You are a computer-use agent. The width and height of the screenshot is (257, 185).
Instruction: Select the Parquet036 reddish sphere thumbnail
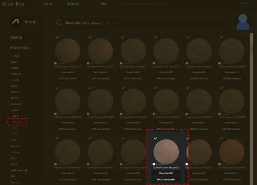point(232,152)
